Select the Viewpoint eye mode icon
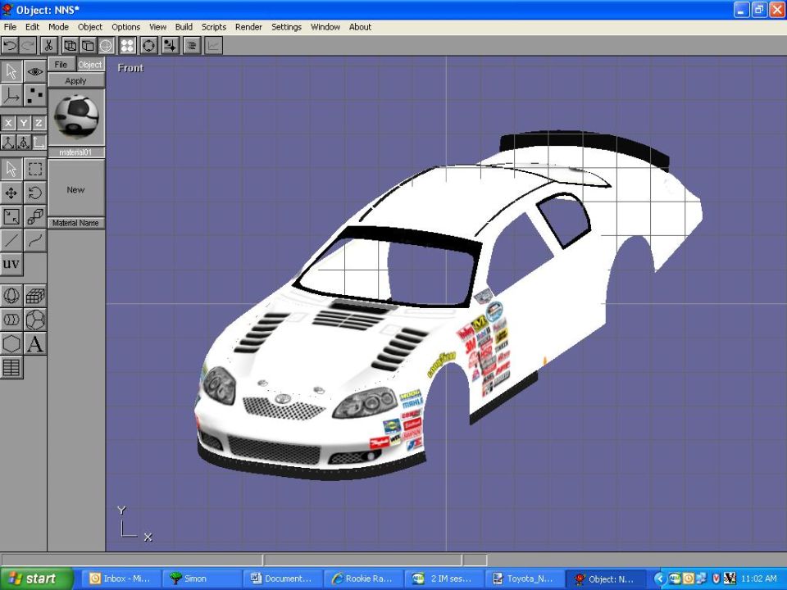This screenshot has height=590, width=787. 35,71
